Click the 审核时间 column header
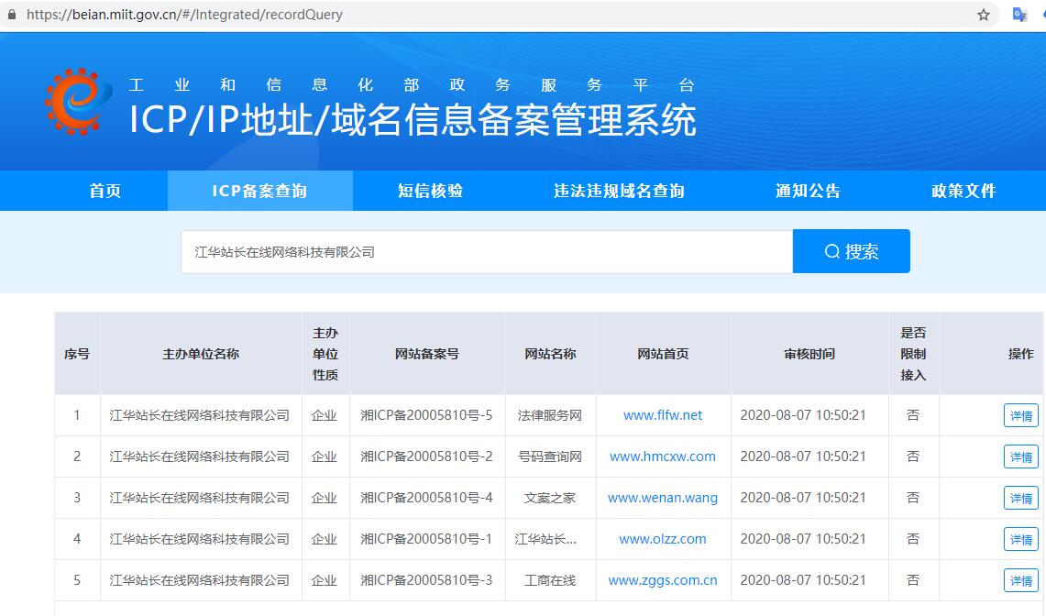Screen dimensions: 1046x616 pos(809,354)
